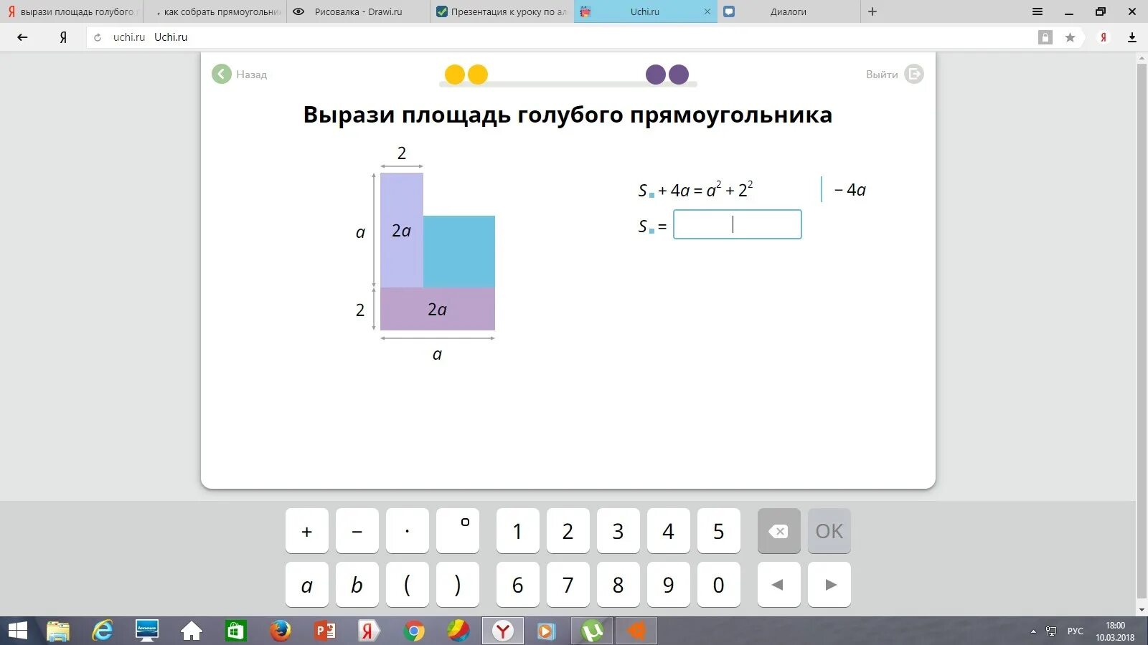The height and width of the screenshot is (645, 1148).
Task: Click the Yandex Я home icon in toolbar
Action: tap(63, 37)
